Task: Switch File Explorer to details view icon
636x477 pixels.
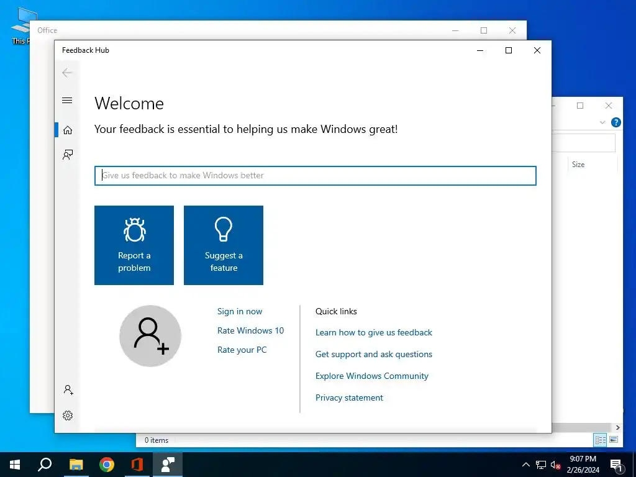Action: [601, 440]
